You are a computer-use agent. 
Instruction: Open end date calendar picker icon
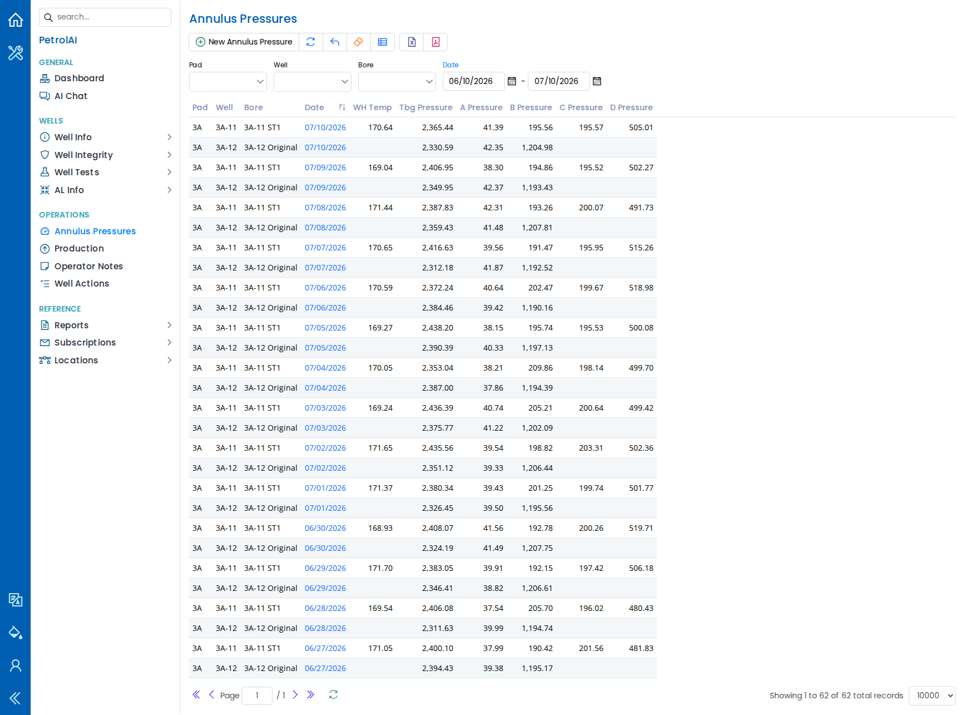597,81
